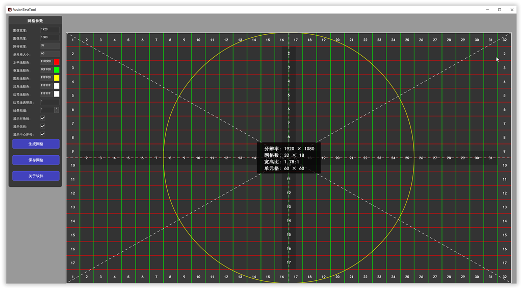522x289 pixels.
Task: Toggle the 显示对角线 checkbox
Action: pyautogui.click(x=43, y=118)
